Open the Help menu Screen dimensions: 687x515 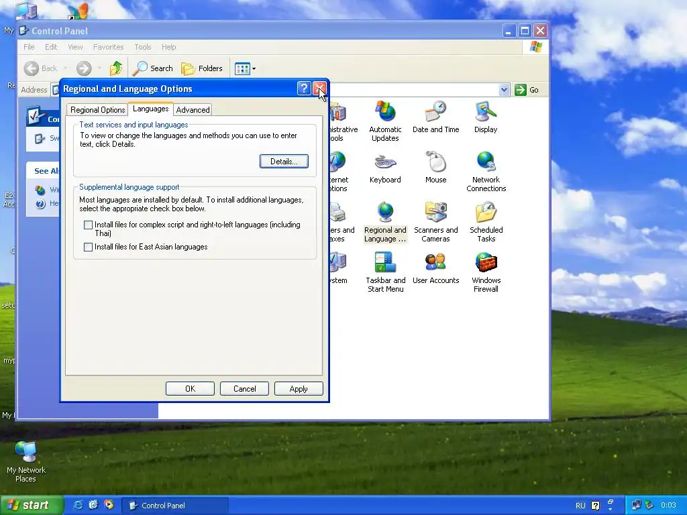[x=168, y=47]
